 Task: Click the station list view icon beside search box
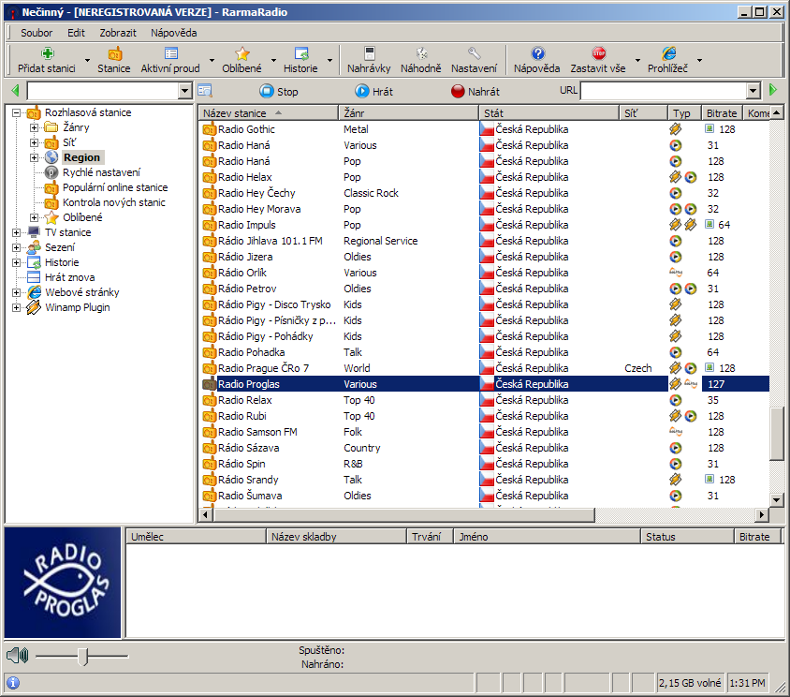pos(205,91)
